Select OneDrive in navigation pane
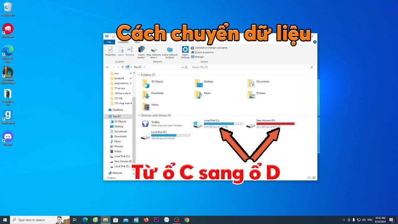This screenshot has height=224, width=398. tap(116, 110)
